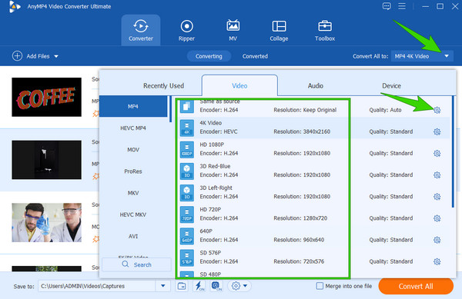Viewport: 462px width, 299px height.
Task: Select the MP4 format category
Action: pos(133,106)
